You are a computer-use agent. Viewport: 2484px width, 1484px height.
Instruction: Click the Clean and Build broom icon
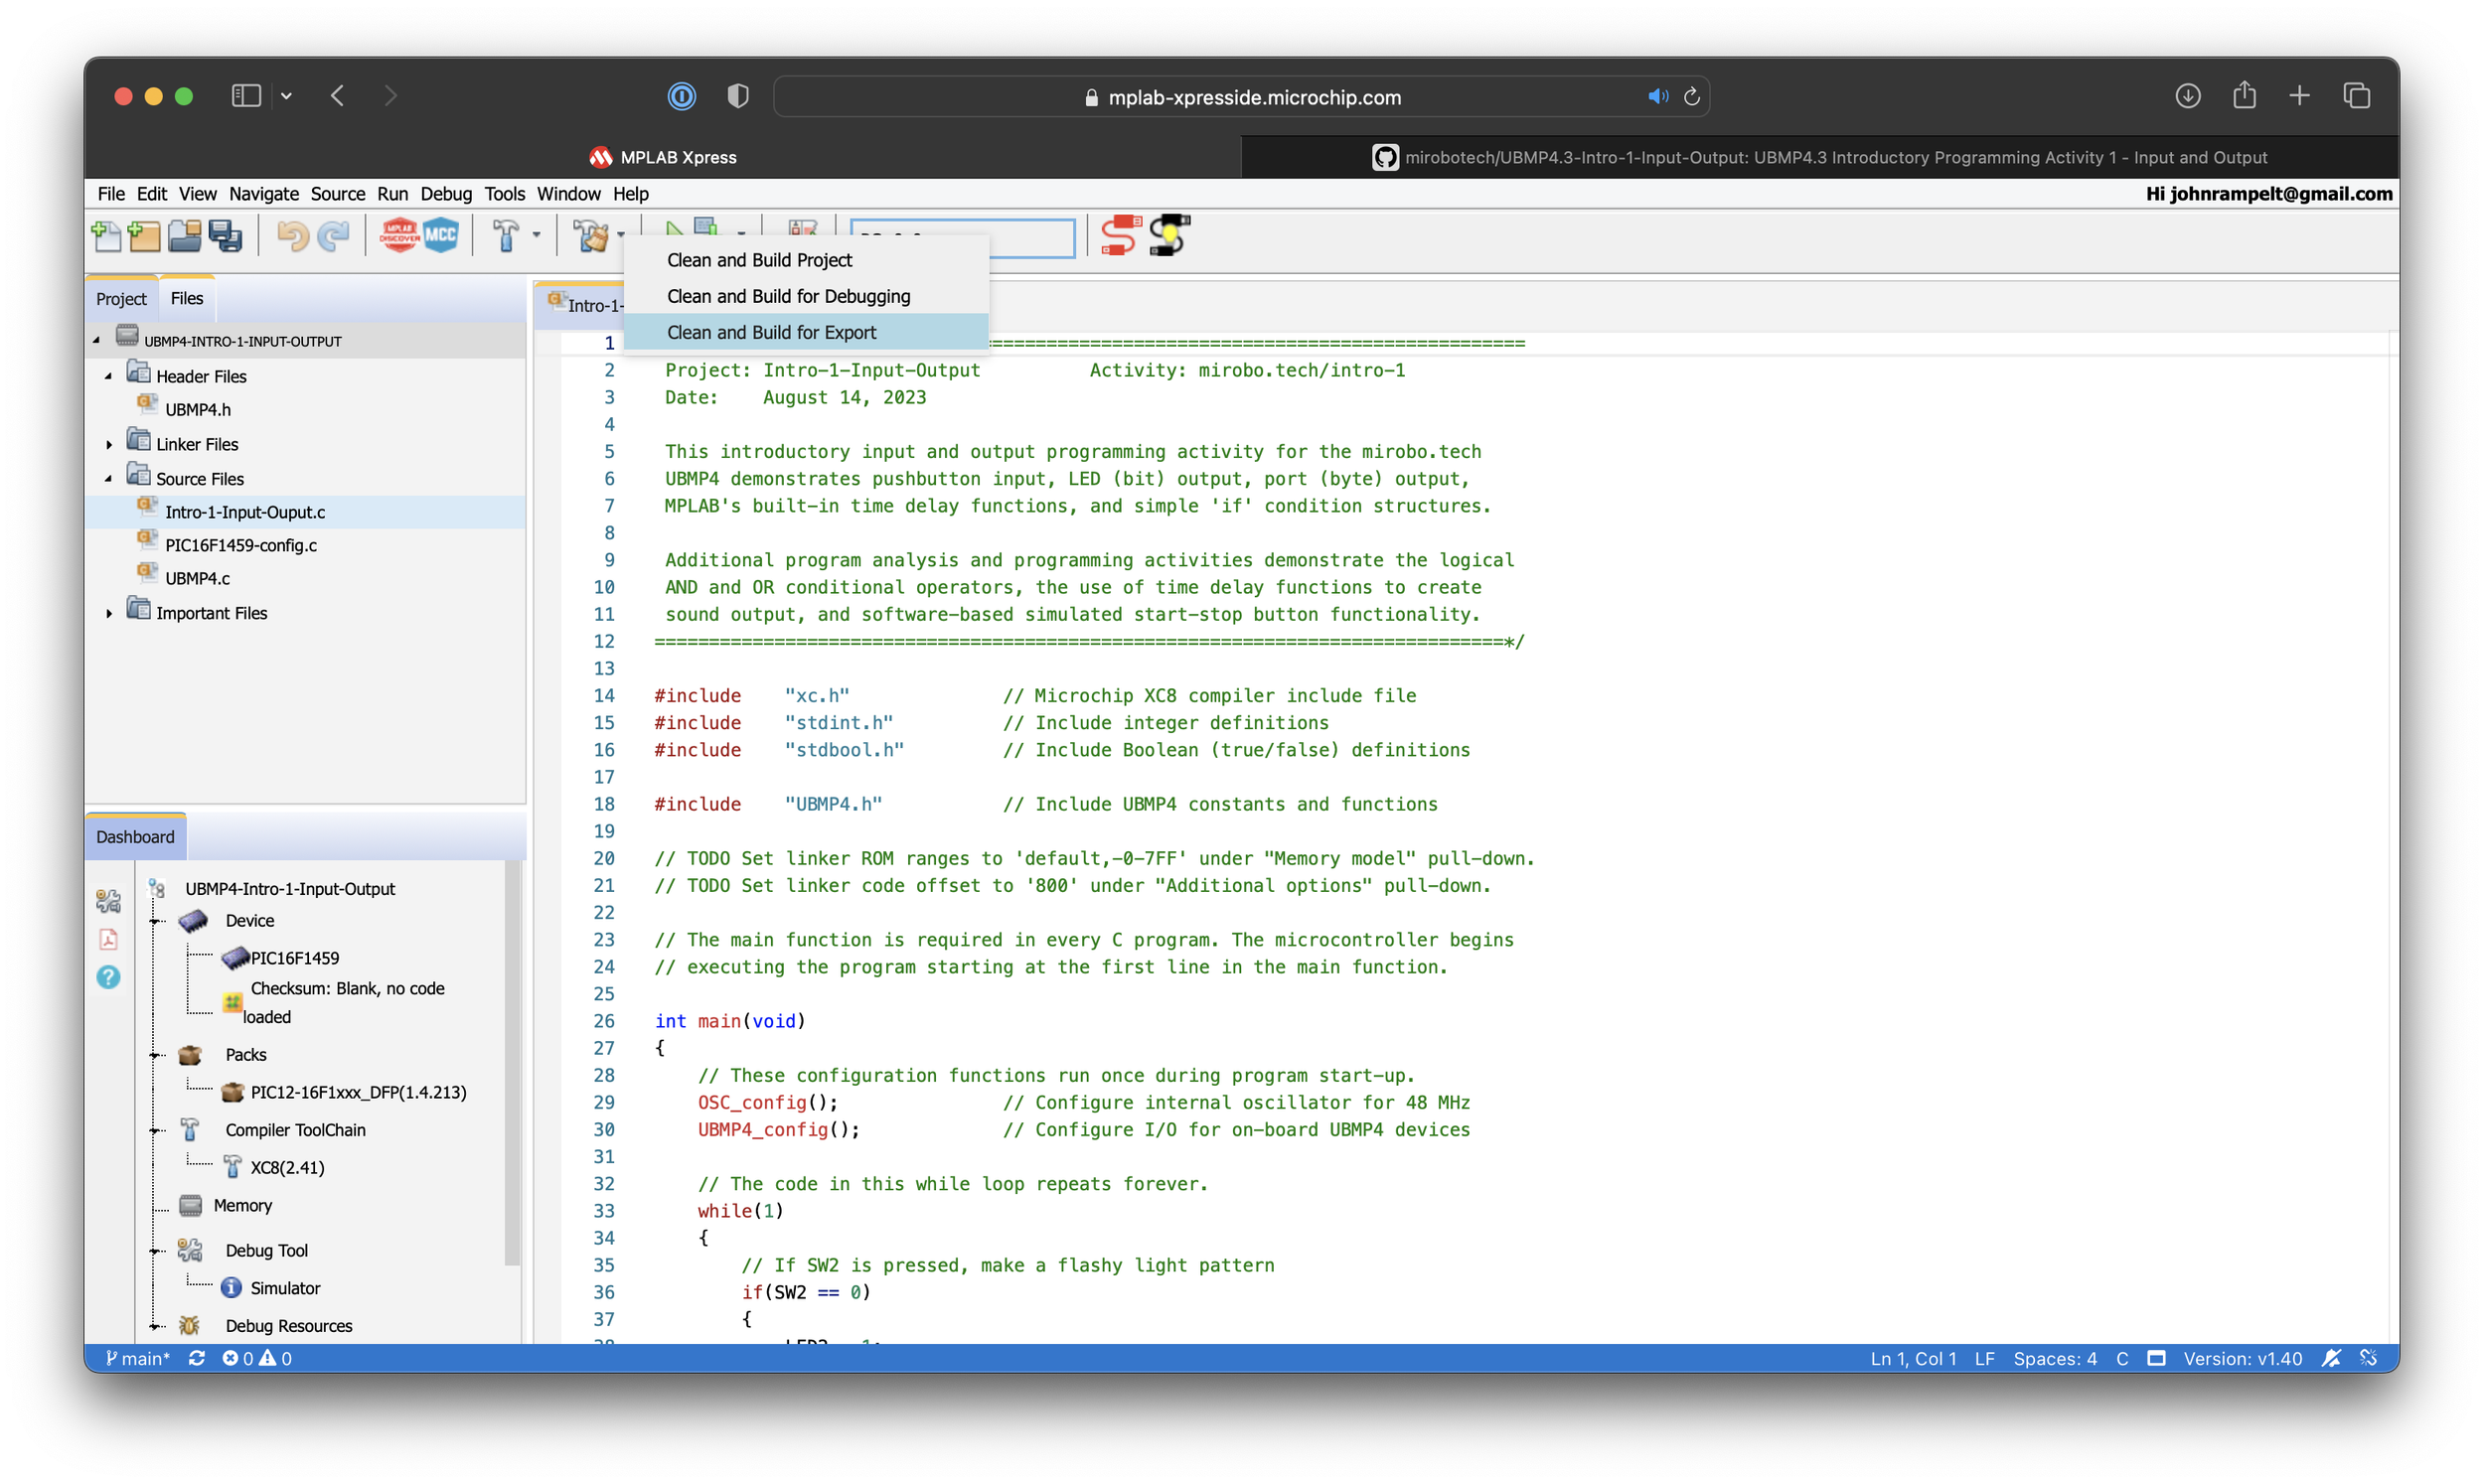click(590, 236)
